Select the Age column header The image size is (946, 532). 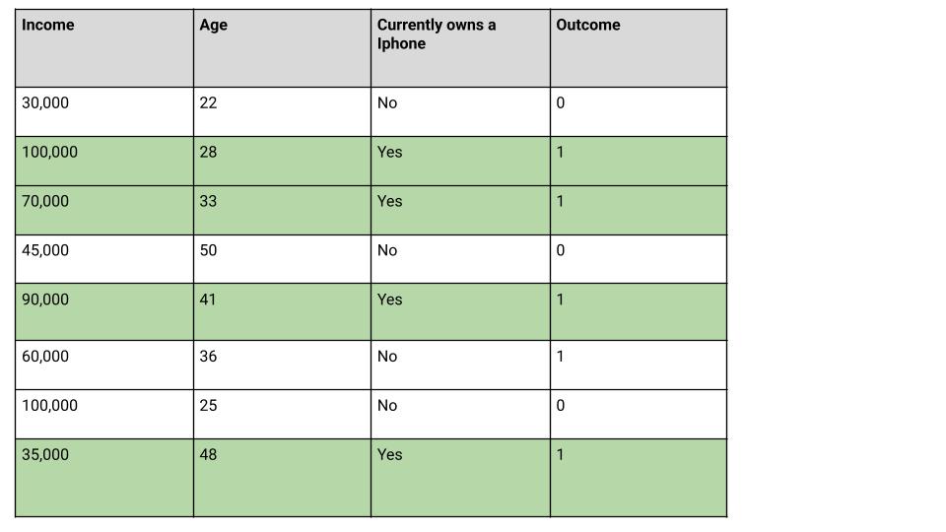pos(283,48)
